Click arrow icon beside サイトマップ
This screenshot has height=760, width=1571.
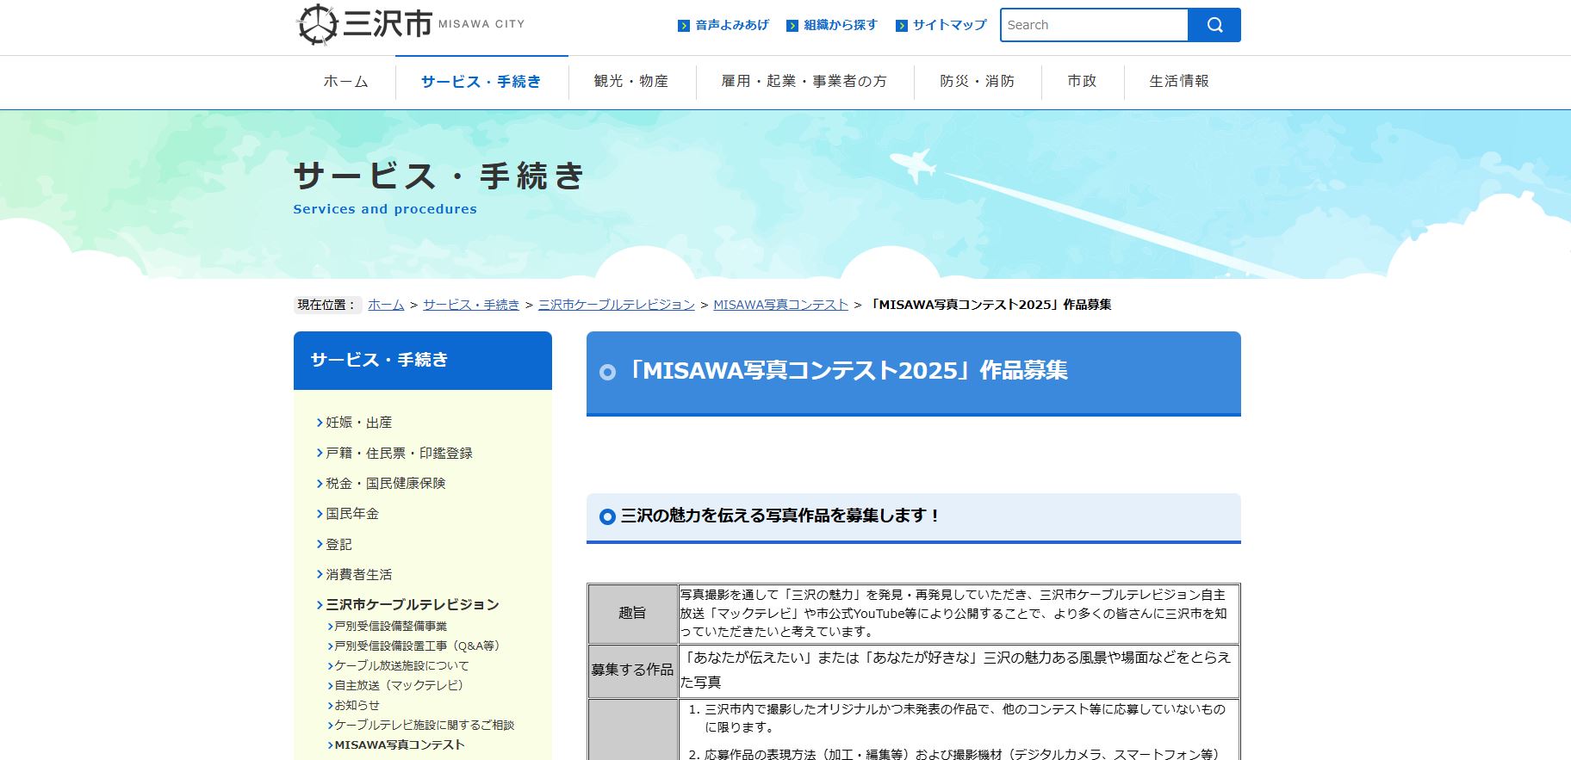point(902,26)
